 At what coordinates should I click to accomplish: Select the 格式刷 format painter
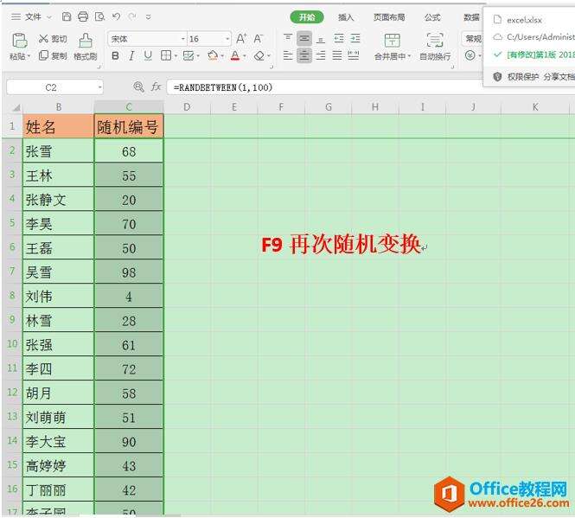(85, 47)
